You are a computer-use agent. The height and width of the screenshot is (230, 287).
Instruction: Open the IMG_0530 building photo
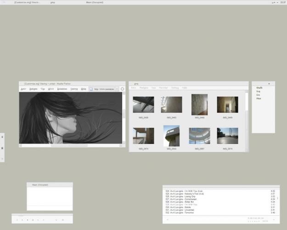[x=171, y=136]
